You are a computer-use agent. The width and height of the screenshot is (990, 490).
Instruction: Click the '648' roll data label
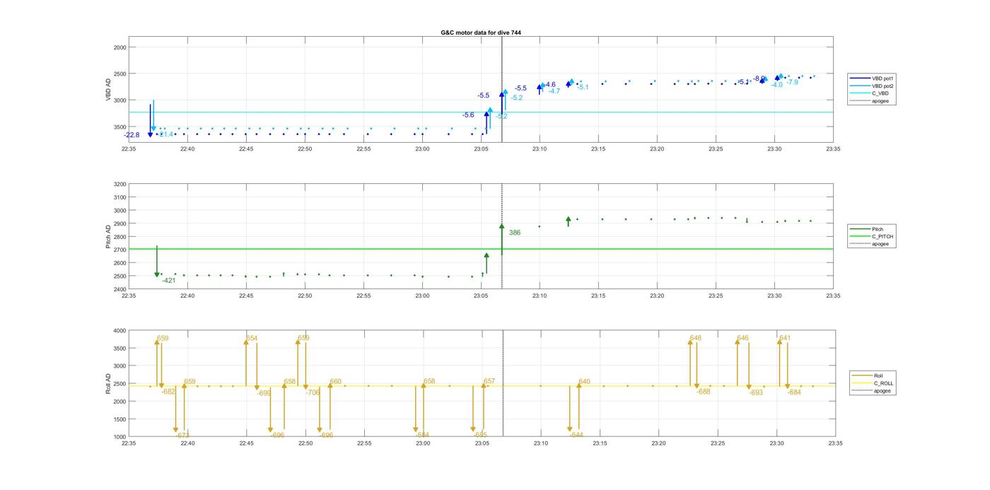pos(696,338)
